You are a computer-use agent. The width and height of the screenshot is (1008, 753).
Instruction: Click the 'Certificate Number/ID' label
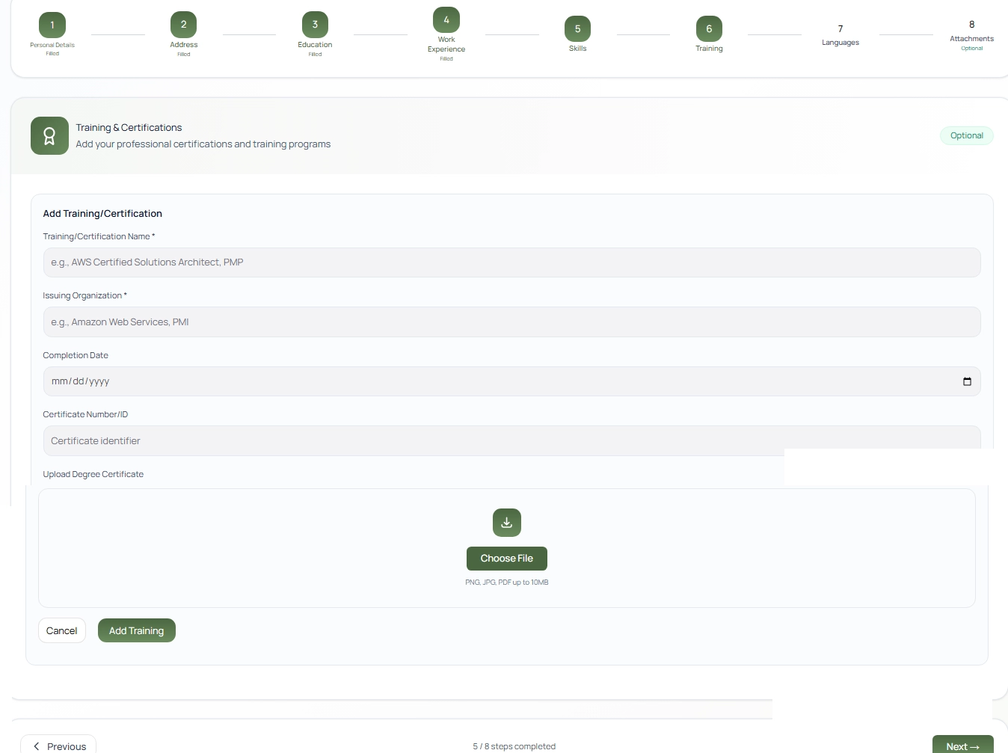click(x=85, y=414)
